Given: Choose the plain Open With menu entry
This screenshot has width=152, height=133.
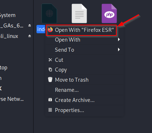Looking at the screenshot, I should (84, 40).
